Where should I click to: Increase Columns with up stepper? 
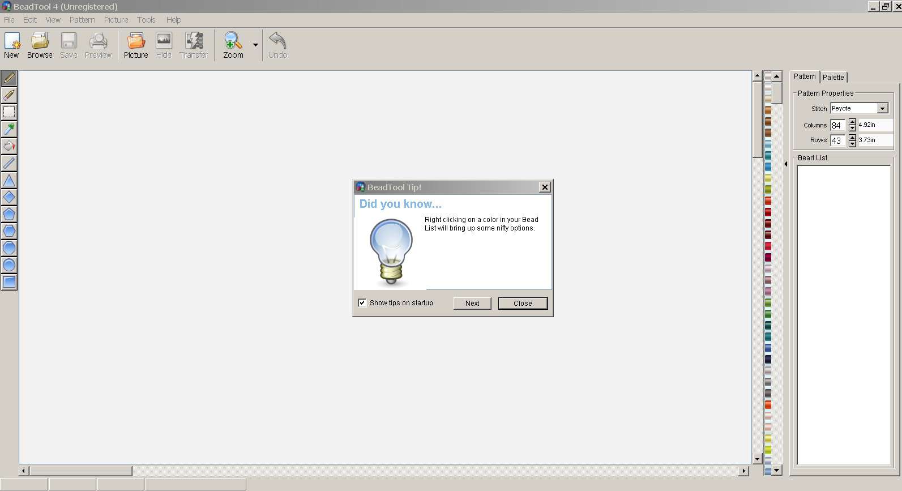(852, 122)
